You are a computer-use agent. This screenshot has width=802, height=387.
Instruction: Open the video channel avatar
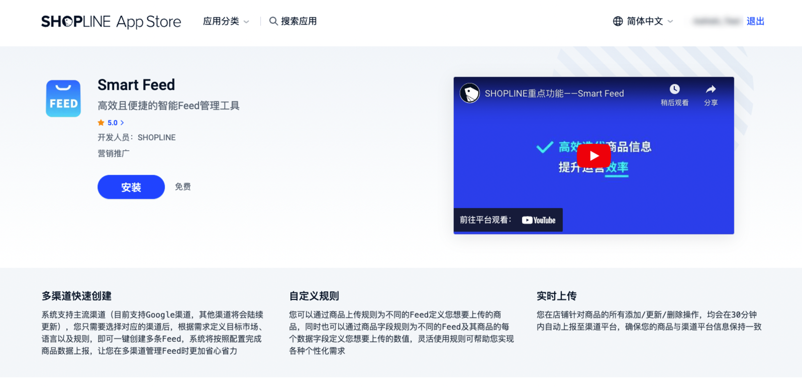pyautogui.click(x=470, y=93)
